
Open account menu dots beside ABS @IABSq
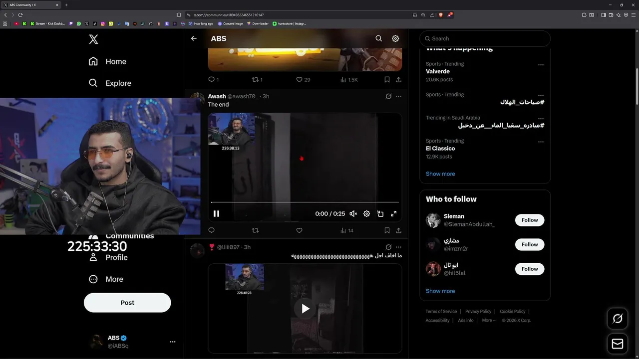pyautogui.click(x=173, y=342)
